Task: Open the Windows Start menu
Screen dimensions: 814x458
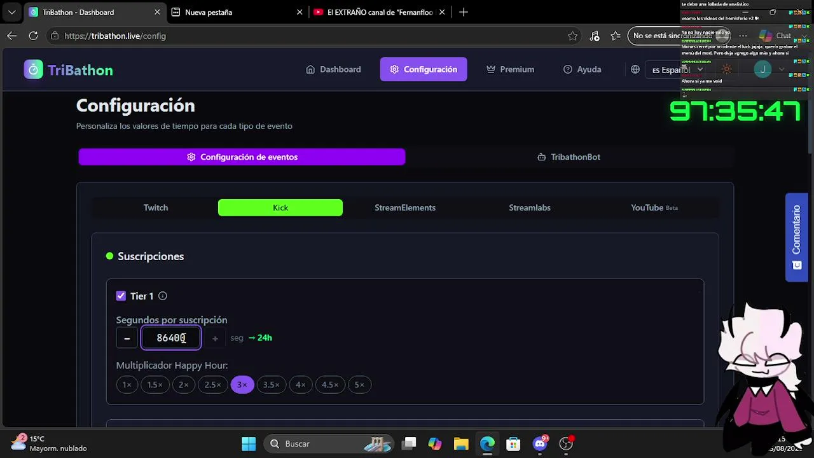Action: click(x=249, y=443)
